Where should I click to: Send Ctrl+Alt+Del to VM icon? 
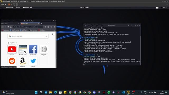[14, 4]
